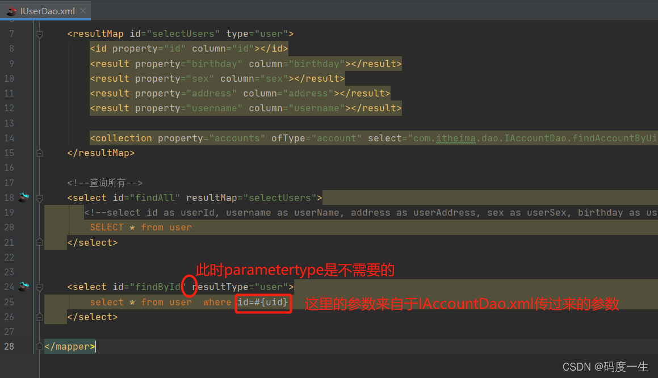
Task: Click the </mapper> closing tag
Action: pyautogui.click(x=70, y=347)
